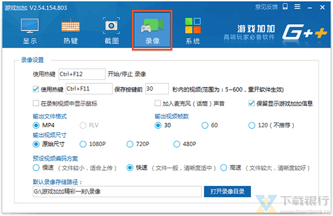The width and height of the screenshot is (333, 216).
Task: Select the 录像 video recording tab
Action: point(152,30)
